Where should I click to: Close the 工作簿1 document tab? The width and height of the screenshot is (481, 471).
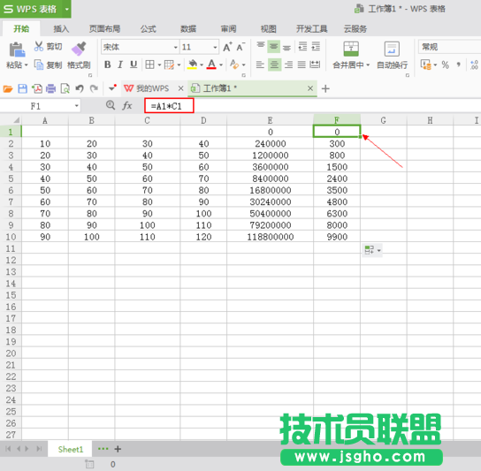310,88
